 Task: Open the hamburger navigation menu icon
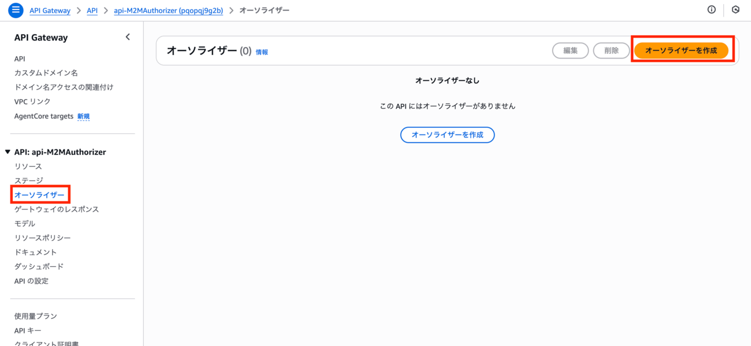(16, 10)
